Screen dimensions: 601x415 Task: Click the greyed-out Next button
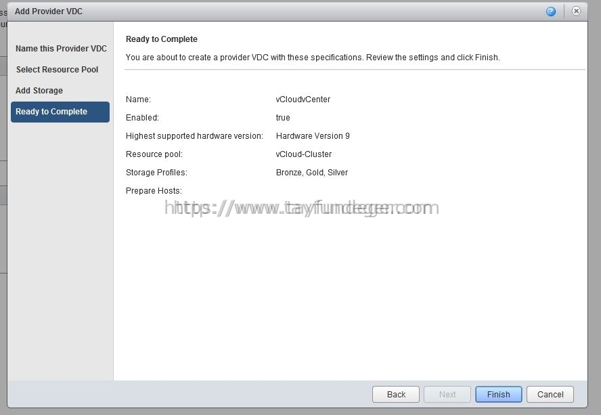(x=447, y=394)
